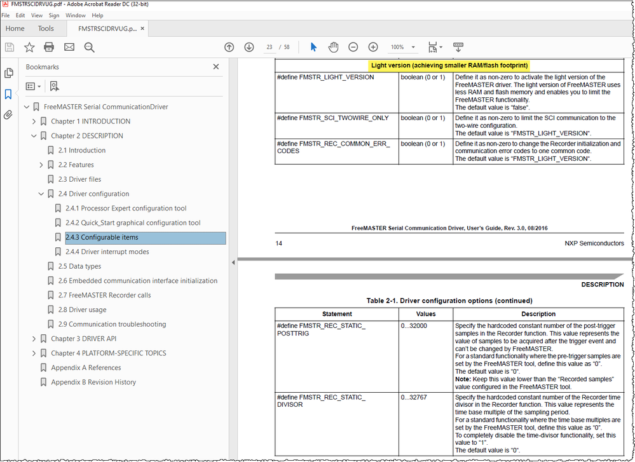Expand Chapter 1 INTRODUCTION bookmark
The height and width of the screenshot is (462, 635).
point(34,121)
